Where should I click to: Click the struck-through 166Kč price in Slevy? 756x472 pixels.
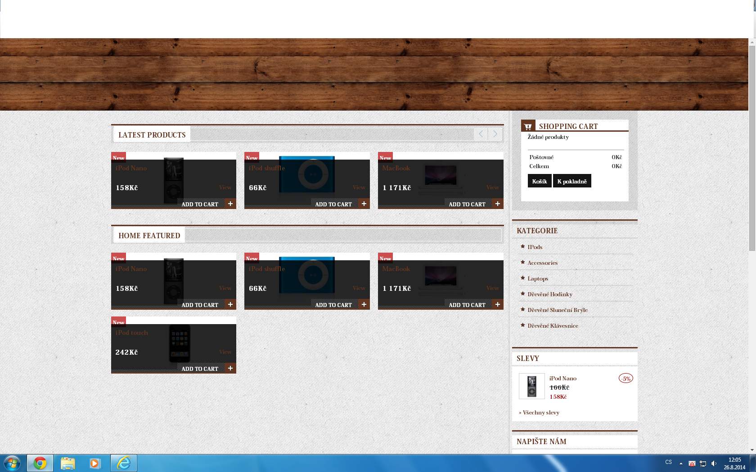(x=559, y=387)
